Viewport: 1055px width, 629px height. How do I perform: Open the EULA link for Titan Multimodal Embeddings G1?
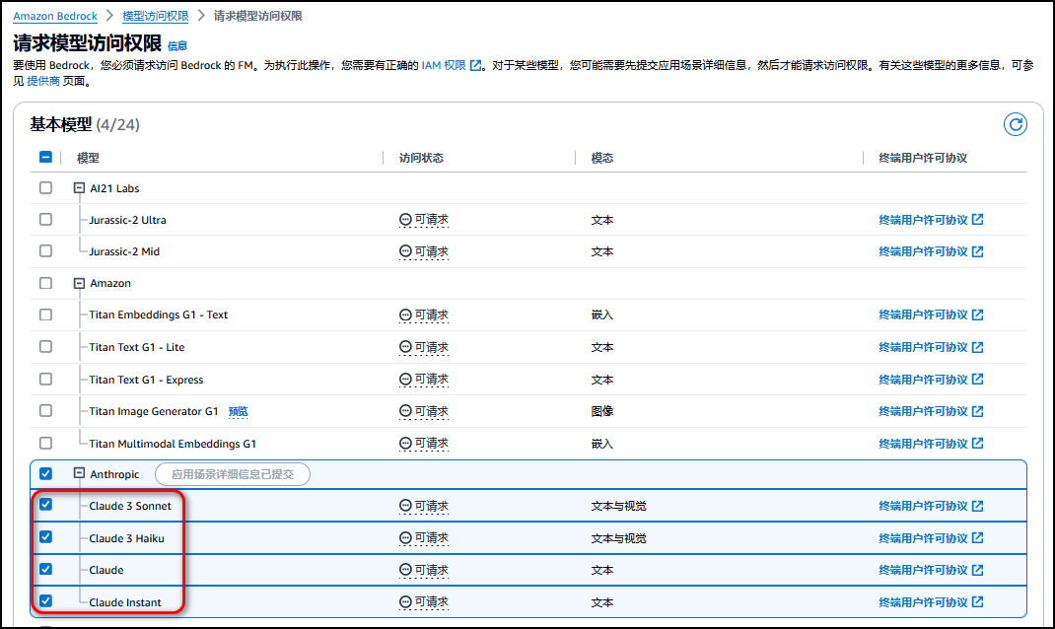pos(931,444)
